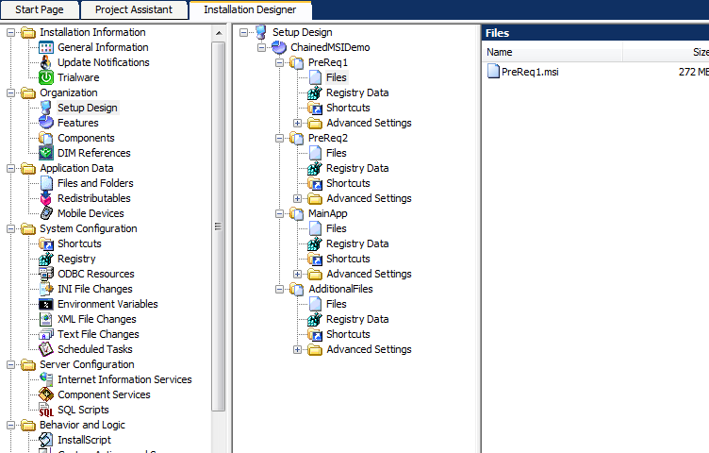Screen dimensions: 709x453
Task: Select Registry Data under MainApp
Action: point(356,243)
